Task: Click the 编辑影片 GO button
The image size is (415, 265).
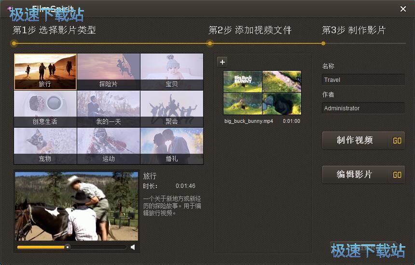Action: 363,174
